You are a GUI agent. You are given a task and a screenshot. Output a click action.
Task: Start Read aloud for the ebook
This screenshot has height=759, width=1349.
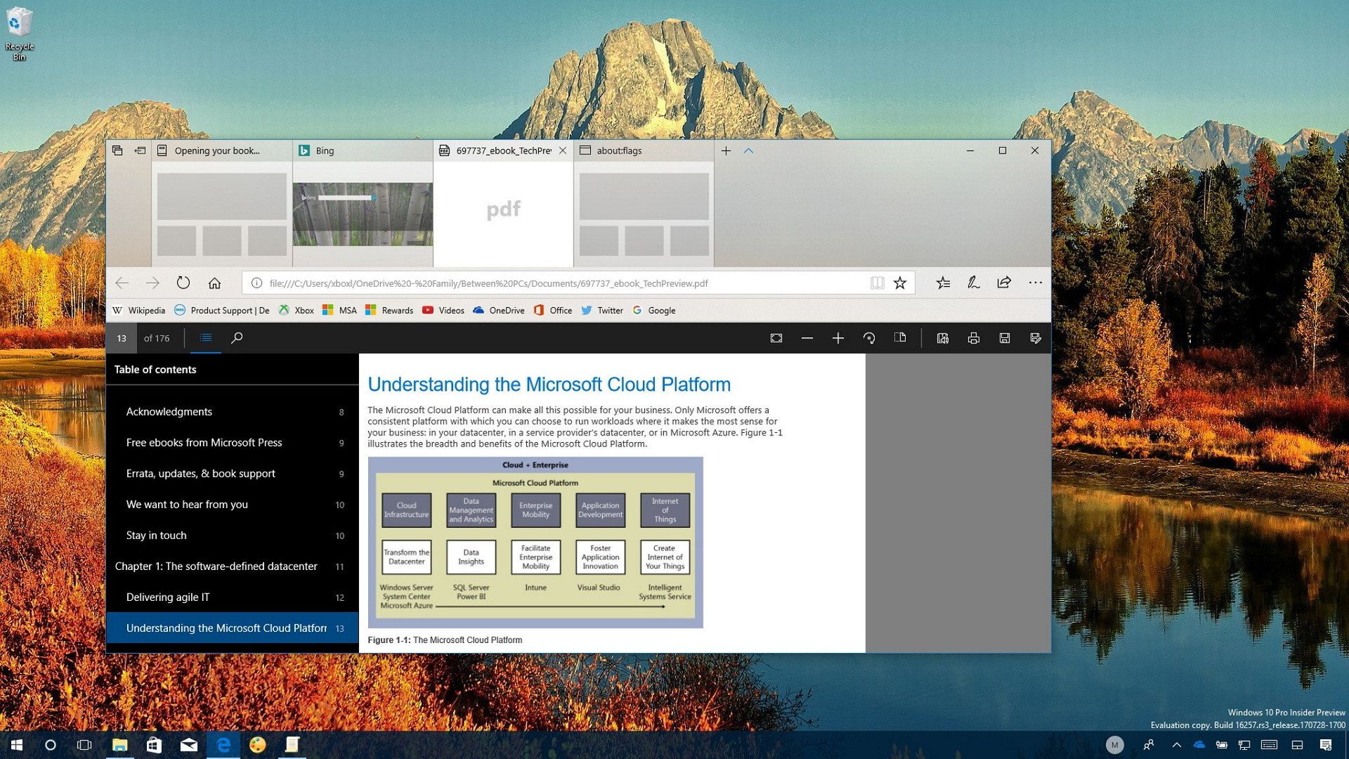[943, 338]
